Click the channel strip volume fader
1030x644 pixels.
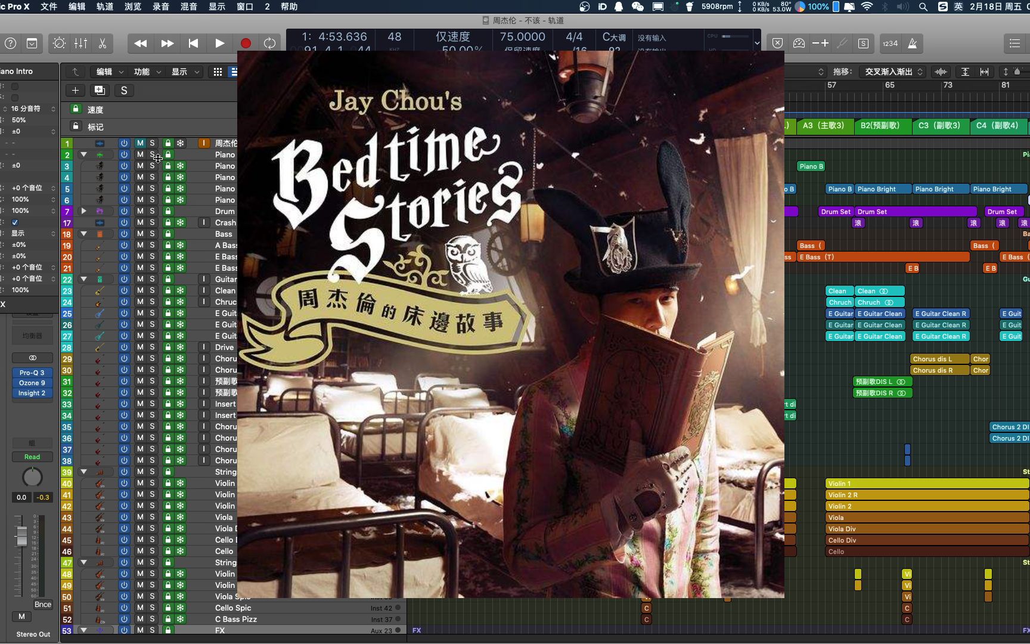click(21, 536)
